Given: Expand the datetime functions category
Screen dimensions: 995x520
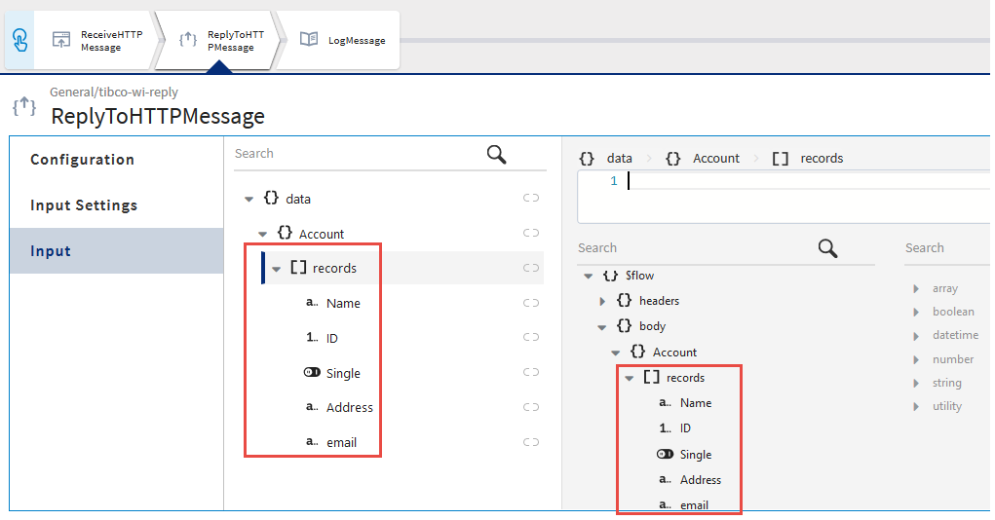Looking at the screenshot, I should pyautogui.click(x=917, y=335).
